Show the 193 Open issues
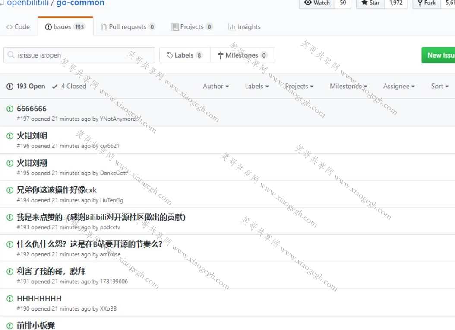 26,87
